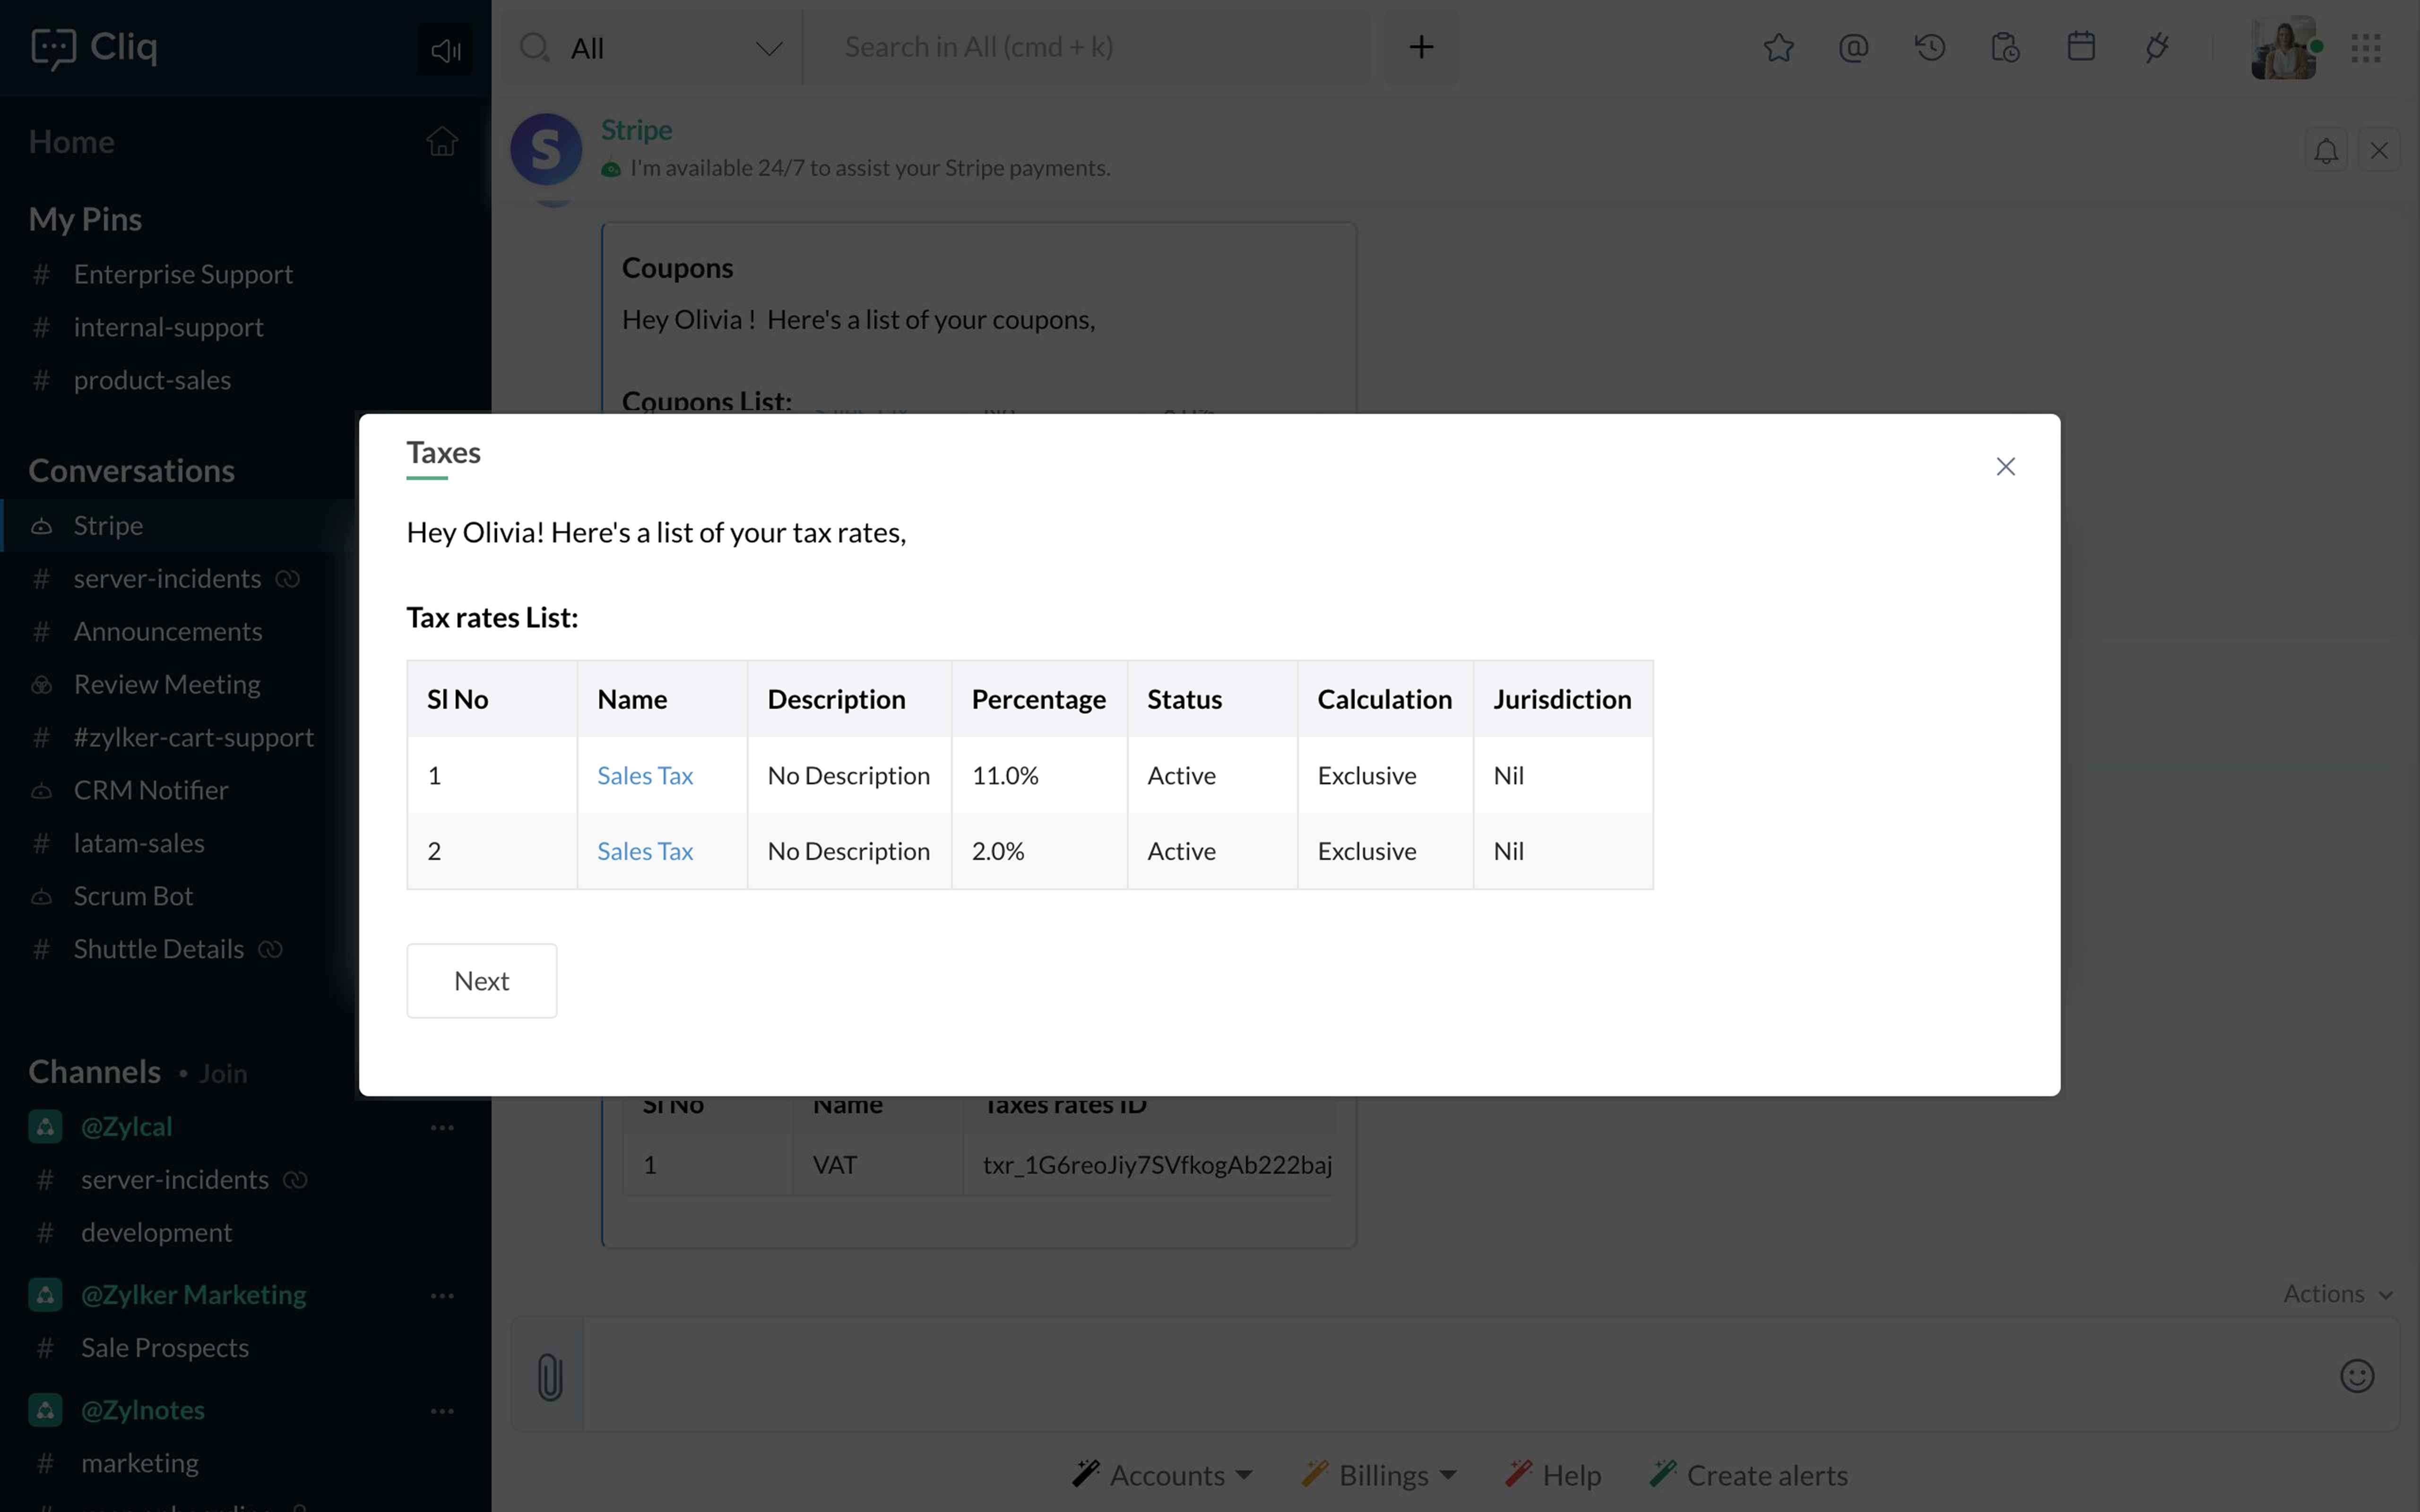This screenshot has height=1512, width=2420.
Task: Open the second Sales Tax link (2.0%)
Action: (645, 851)
